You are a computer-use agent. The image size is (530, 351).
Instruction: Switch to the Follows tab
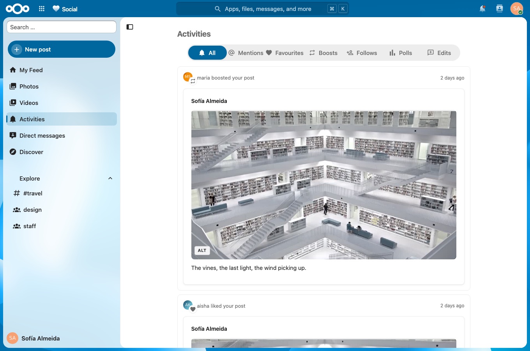[362, 53]
